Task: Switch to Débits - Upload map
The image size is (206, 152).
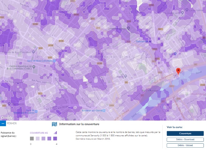Action: 185,145
